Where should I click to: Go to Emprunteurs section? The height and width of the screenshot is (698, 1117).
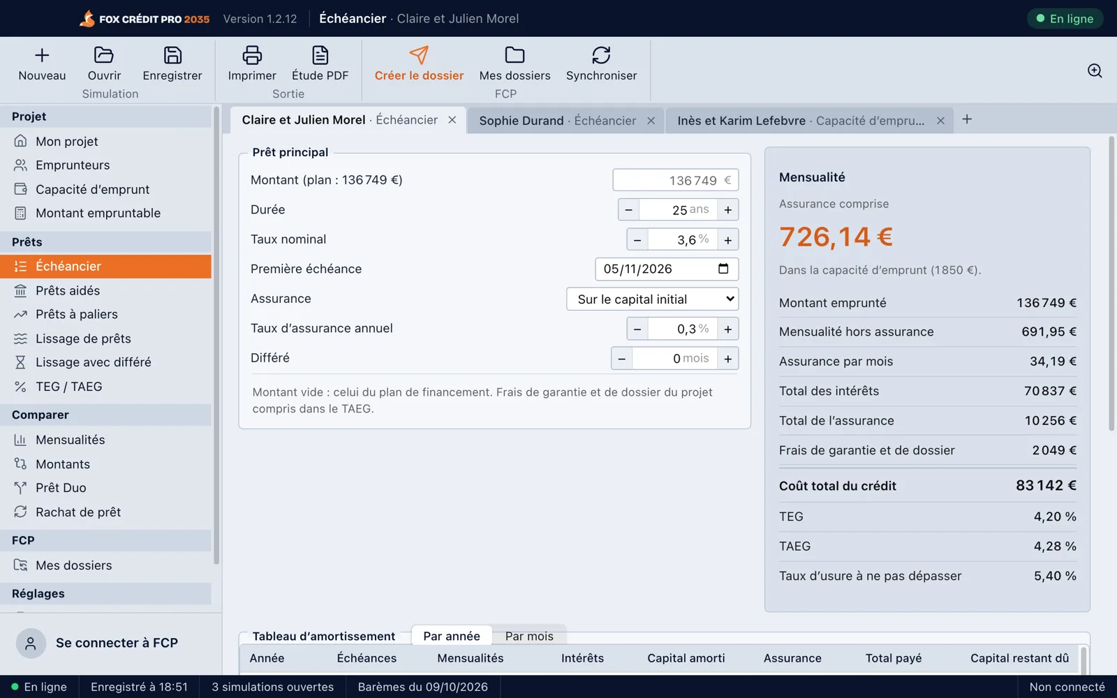coord(106,165)
